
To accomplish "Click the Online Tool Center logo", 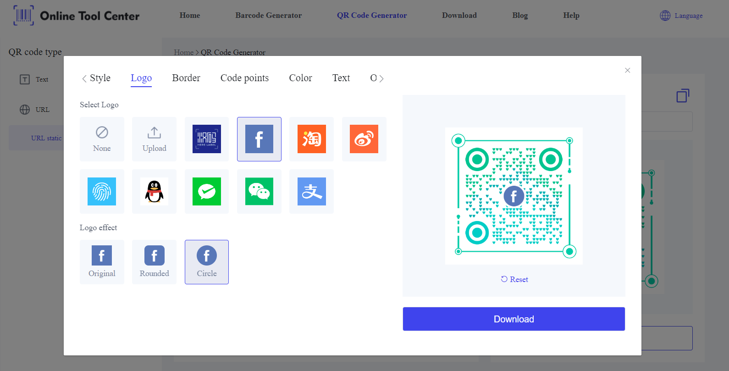I will click(x=77, y=16).
